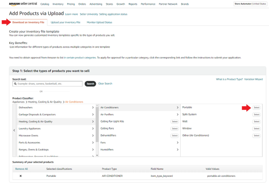Expand the Air Purifiers subcategory
This screenshot has width=269, height=183.
pos(140,114)
